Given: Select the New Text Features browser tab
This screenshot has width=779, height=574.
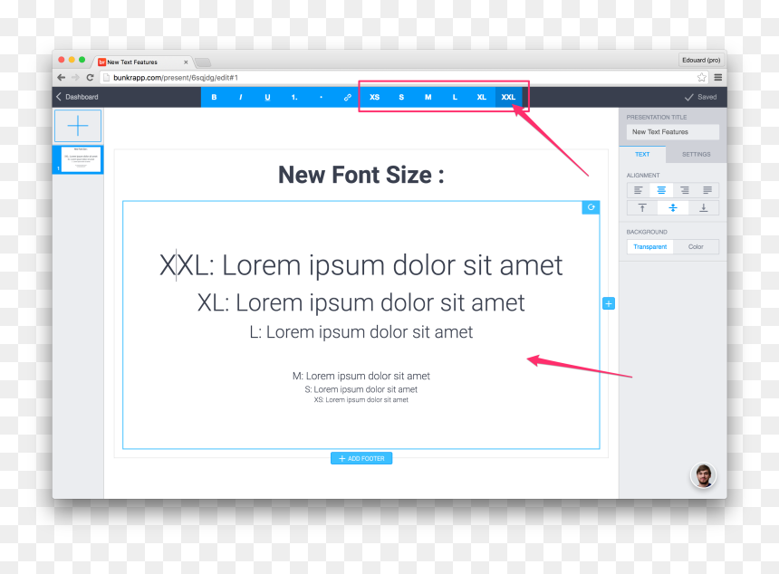Looking at the screenshot, I should click(x=142, y=62).
